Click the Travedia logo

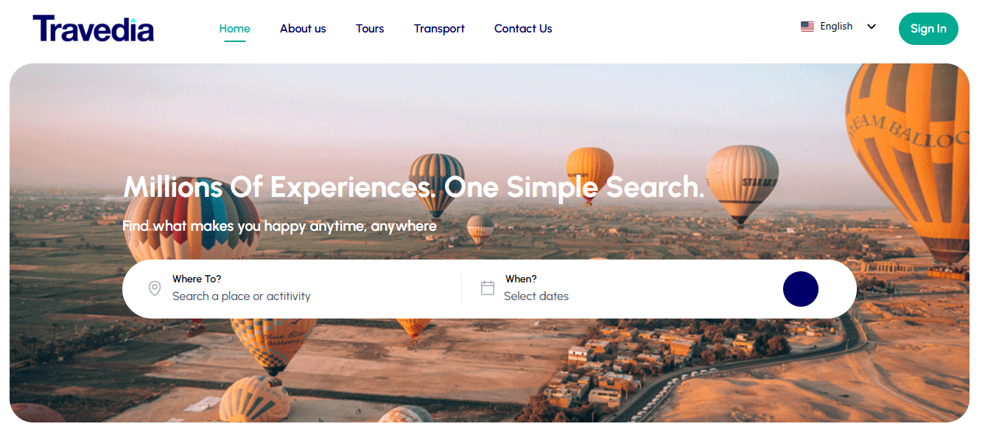(94, 29)
